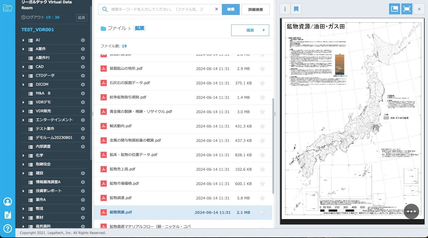
Task: Star the 紛争鉱物取引規制.pdf file
Action: pyautogui.click(x=262, y=98)
